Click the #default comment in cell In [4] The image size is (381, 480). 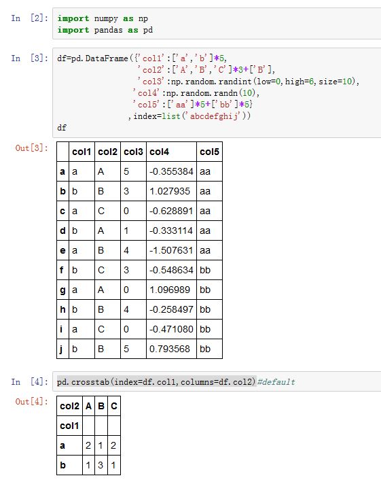tap(276, 381)
